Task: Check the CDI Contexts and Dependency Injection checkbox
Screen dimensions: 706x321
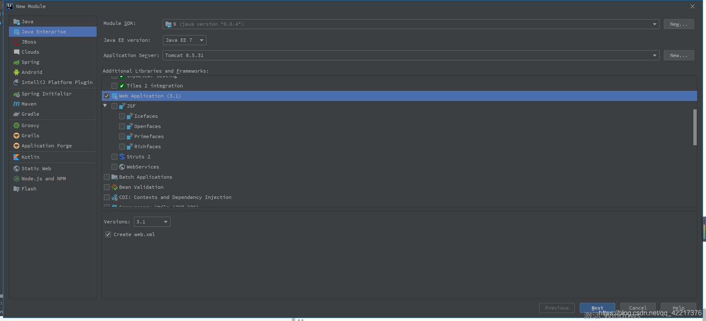Action: click(x=107, y=197)
